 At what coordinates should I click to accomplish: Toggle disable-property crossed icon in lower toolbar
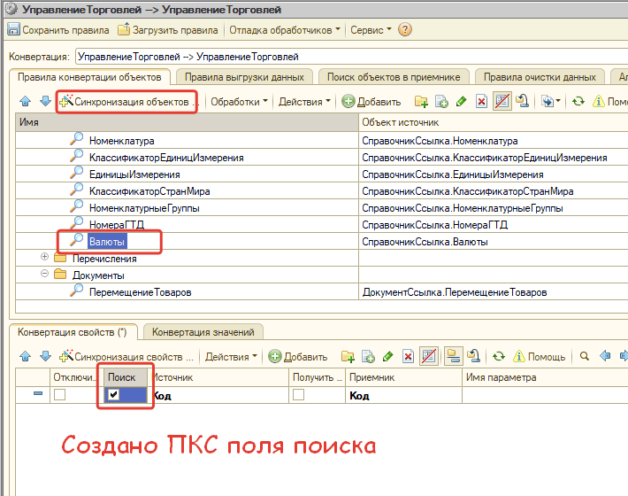pos(429,356)
